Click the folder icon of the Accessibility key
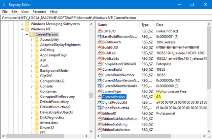This screenshot has height=139, width=212. click(36, 40)
